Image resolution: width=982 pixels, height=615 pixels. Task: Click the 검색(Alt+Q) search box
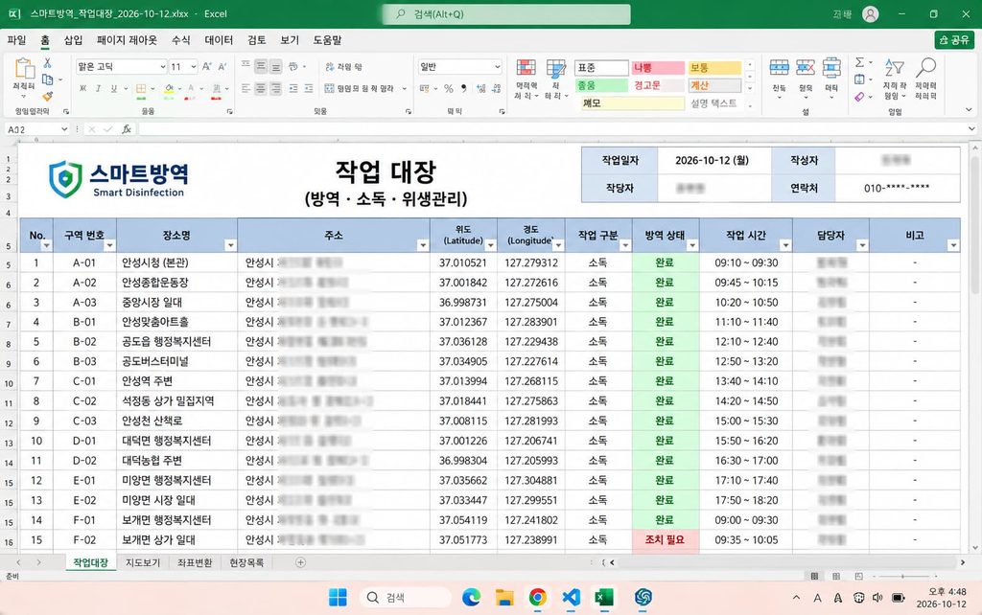(506, 13)
